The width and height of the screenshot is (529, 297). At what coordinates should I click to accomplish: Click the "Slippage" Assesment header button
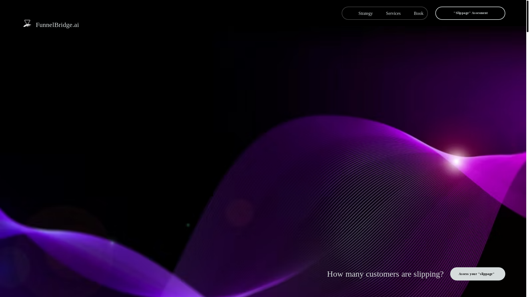pos(470,13)
